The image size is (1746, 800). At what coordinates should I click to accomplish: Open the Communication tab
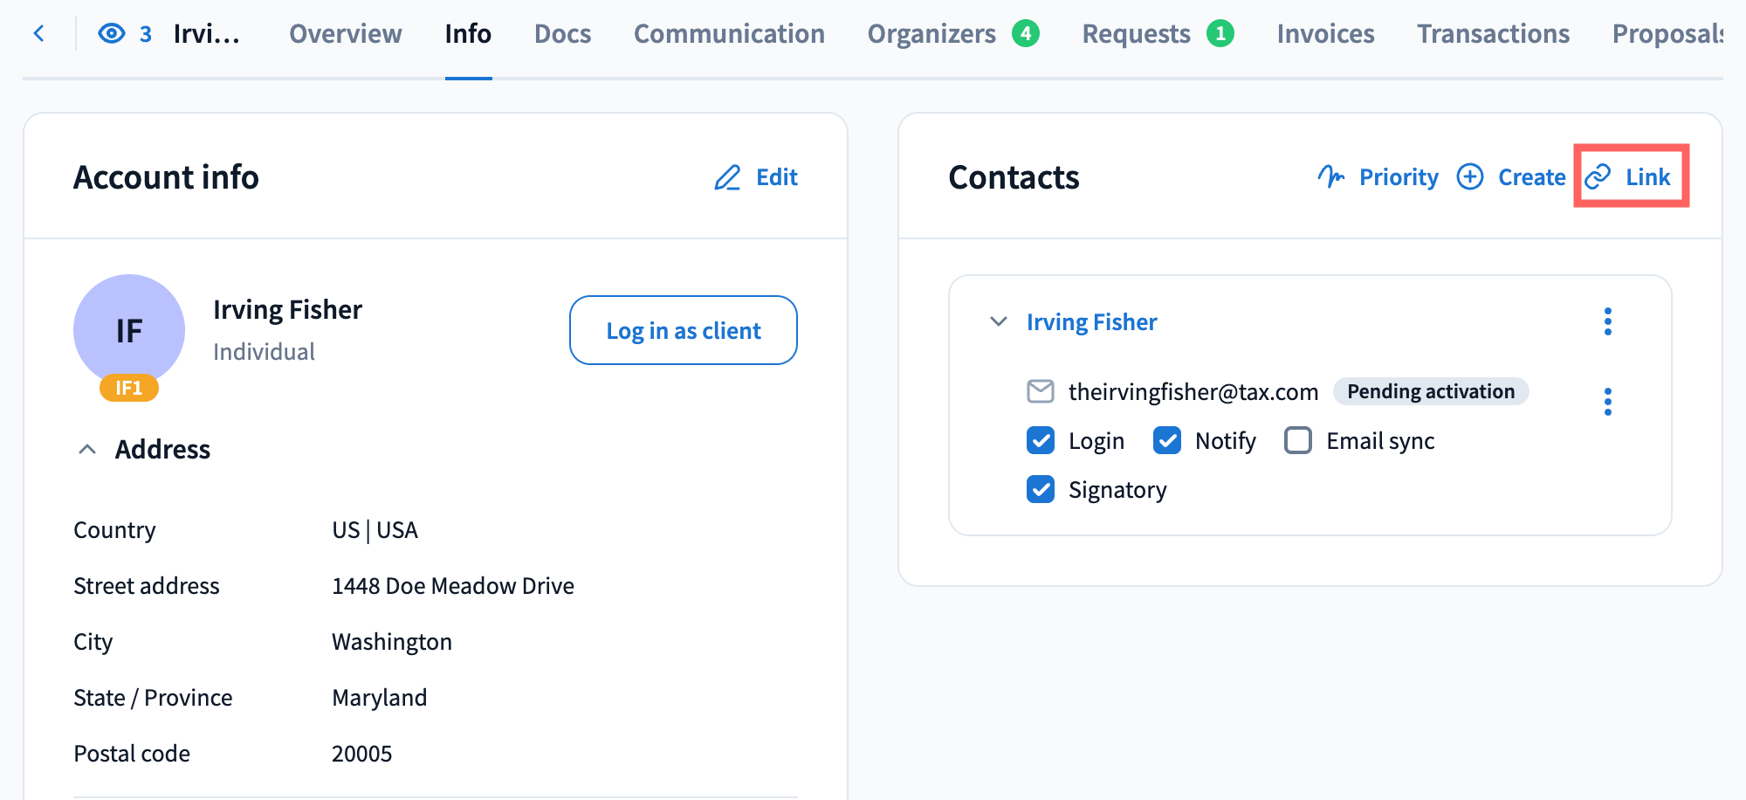click(729, 34)
